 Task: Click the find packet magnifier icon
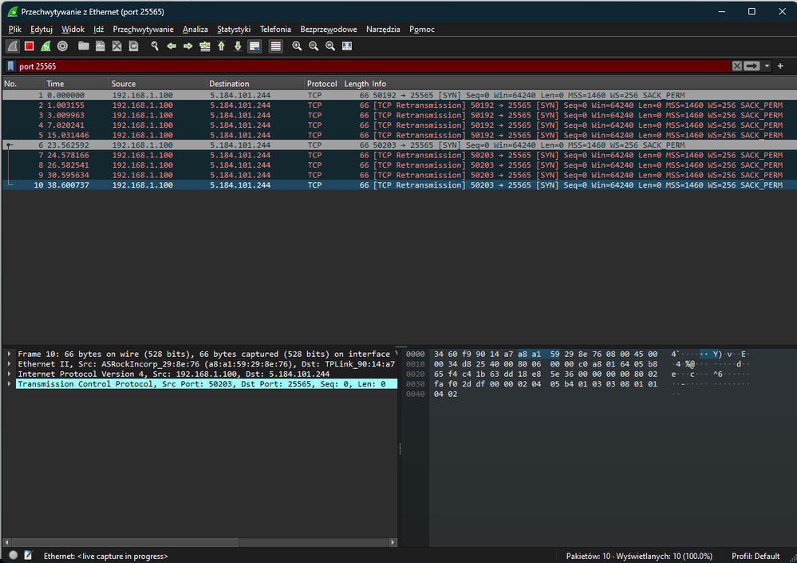click(x=155, y=46)
